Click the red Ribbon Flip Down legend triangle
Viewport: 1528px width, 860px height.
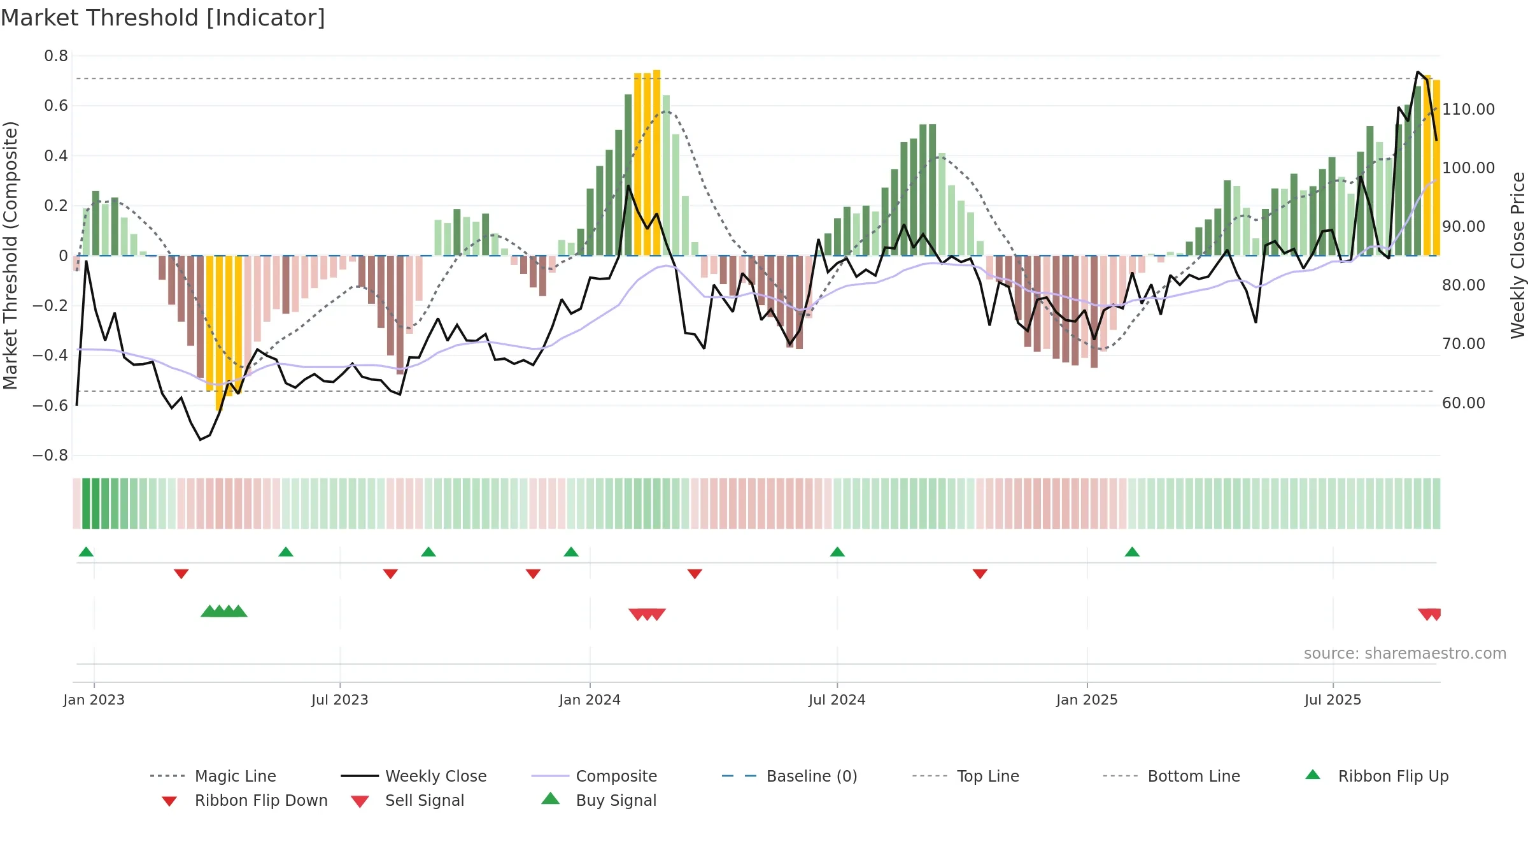click(169, 801)
